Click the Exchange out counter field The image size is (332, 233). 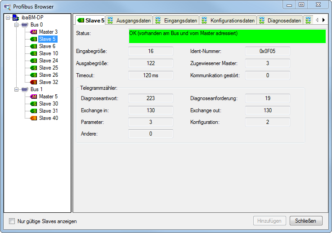pos(267,110)
